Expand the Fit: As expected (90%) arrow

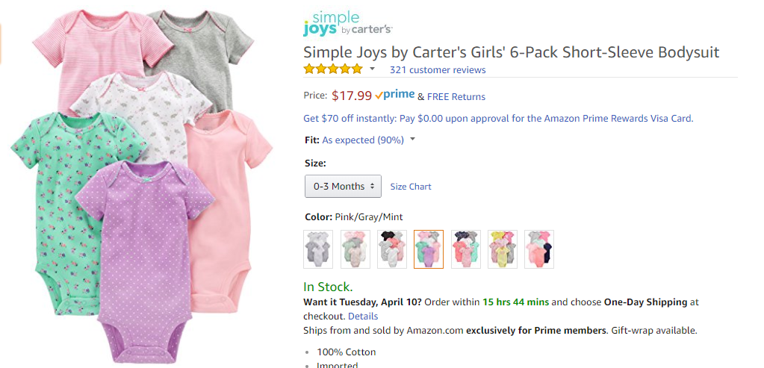[x=412, y=140]
